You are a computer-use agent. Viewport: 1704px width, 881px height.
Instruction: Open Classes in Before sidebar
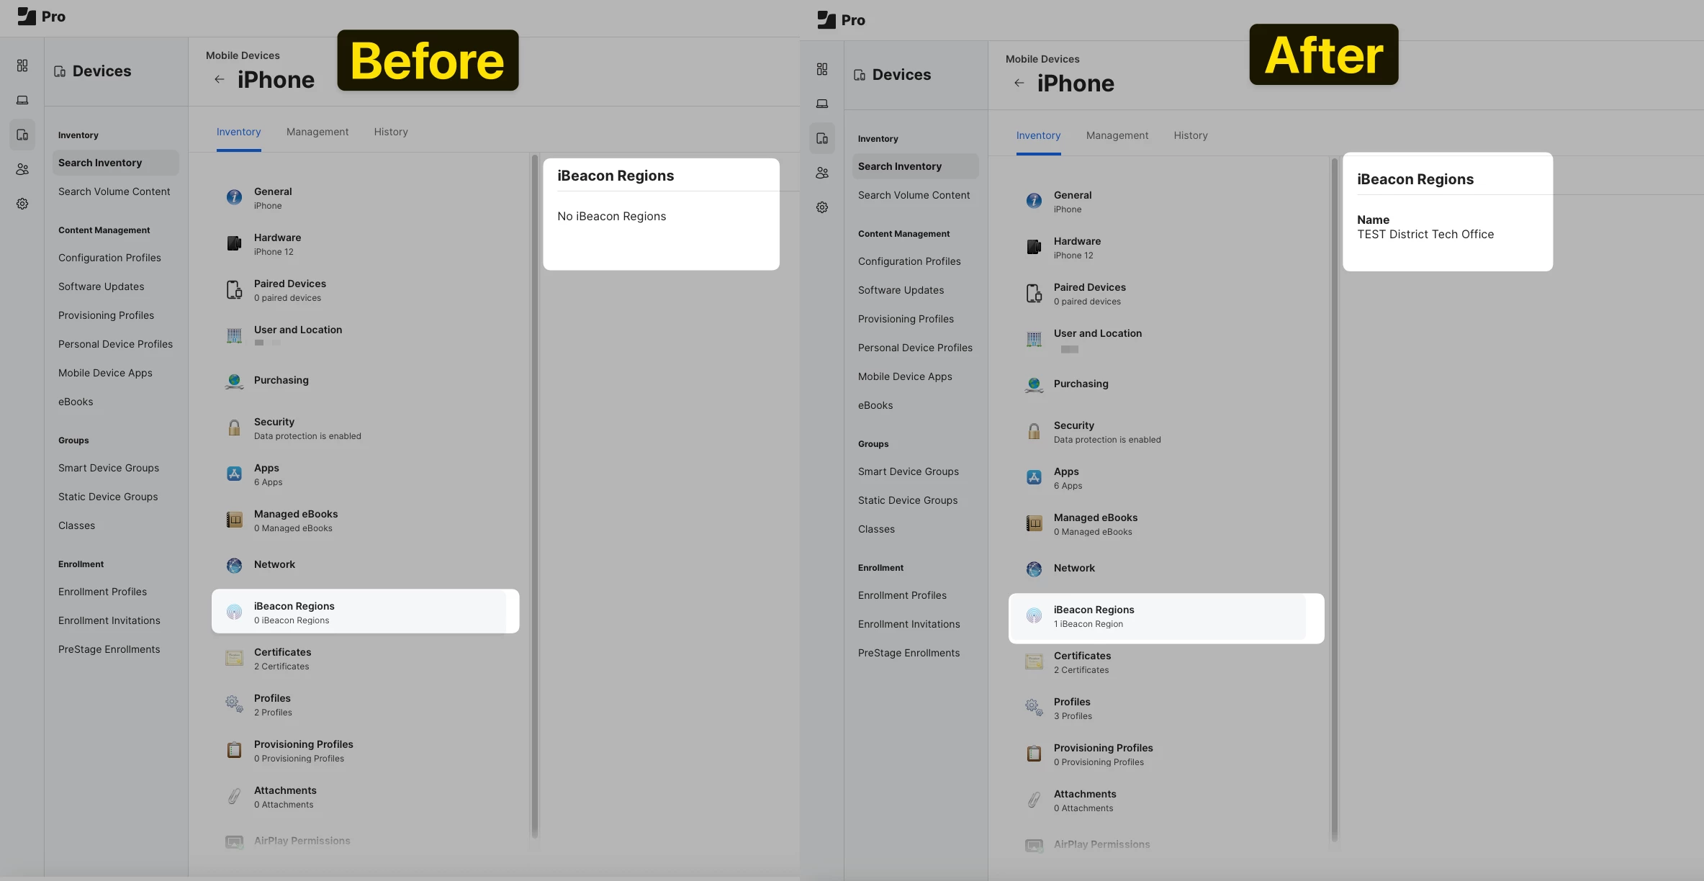click(76, 525)
